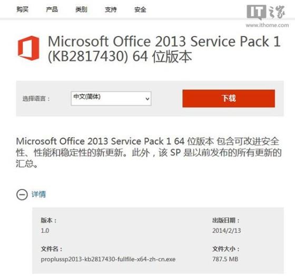Click the chevron arrow of the language selector
The width and height of the screenshot is (295, 276).
147,98
